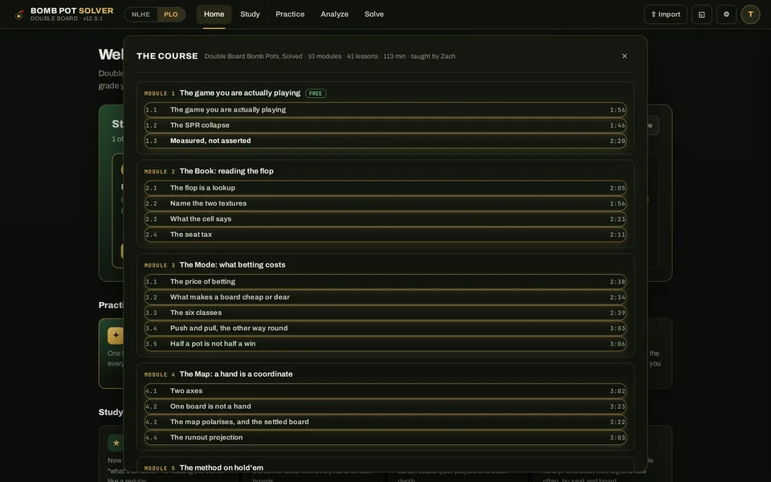
Task: Open the Analyze tab
Action: click(334, 14)
